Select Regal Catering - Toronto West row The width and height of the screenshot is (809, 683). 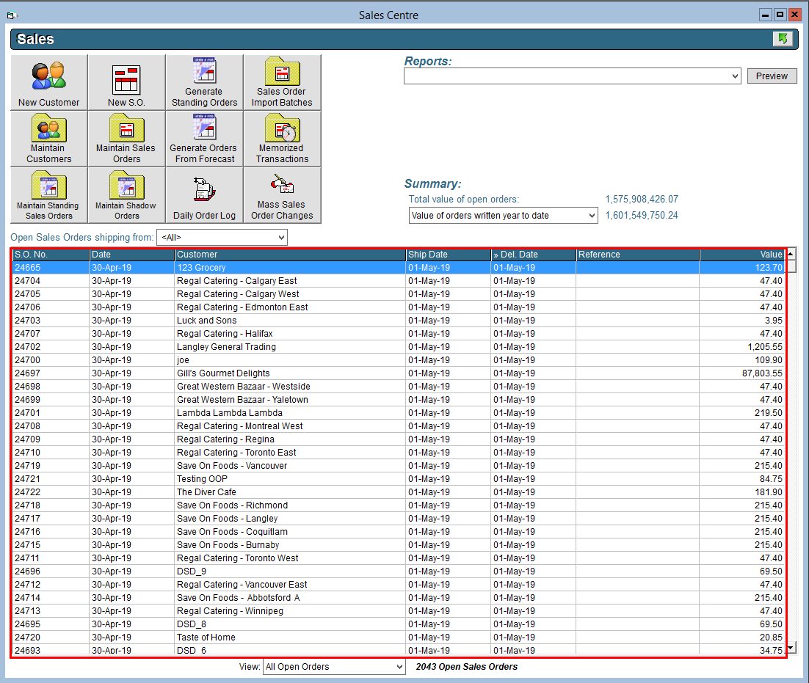click(x=399, y=558)
